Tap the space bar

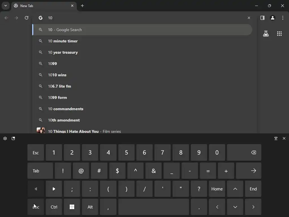154,207
